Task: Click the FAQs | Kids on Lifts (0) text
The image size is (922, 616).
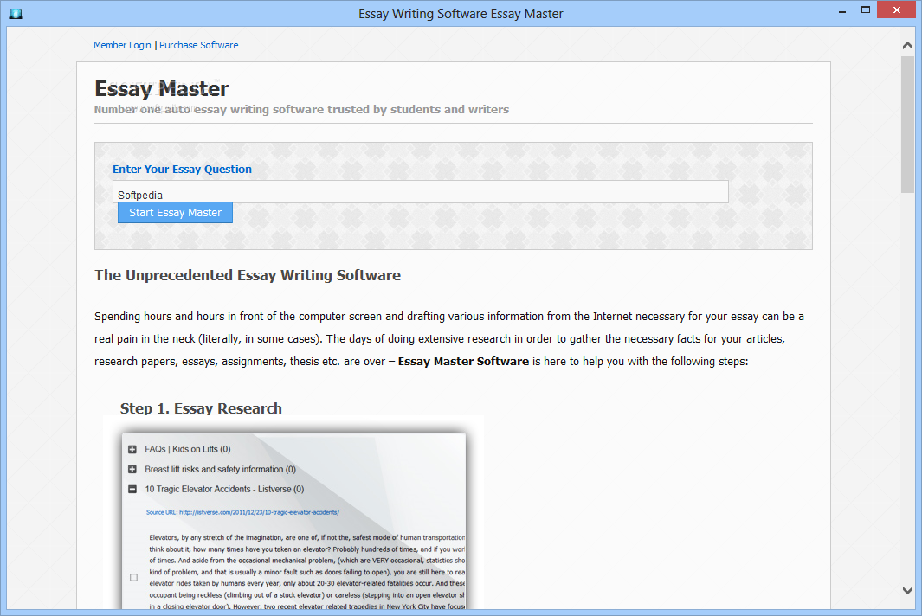Action: pos(188,450)
